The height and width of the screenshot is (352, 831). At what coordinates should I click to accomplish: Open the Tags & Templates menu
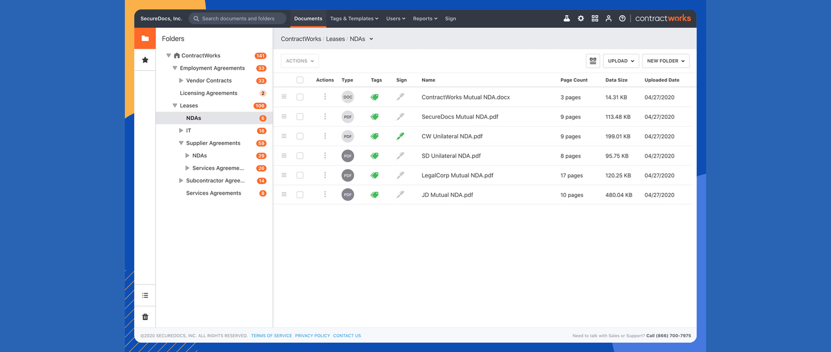pyautogui.click(x=354, y=18)
